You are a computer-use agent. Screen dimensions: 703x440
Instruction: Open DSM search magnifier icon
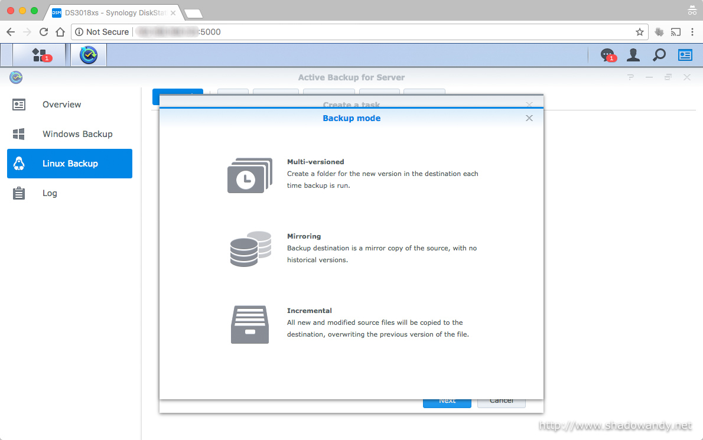tap(659, 55)
